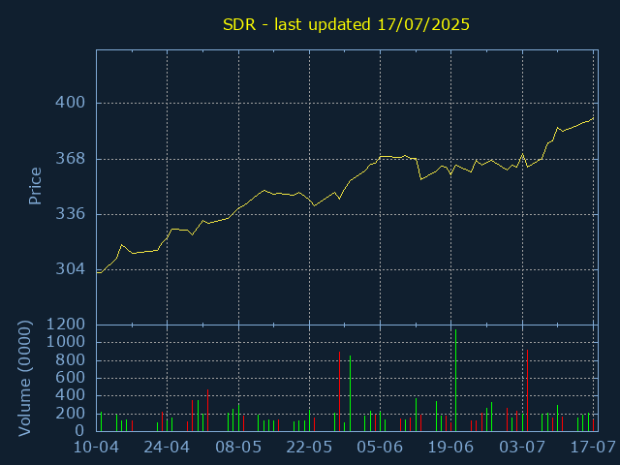Viewport: 620px width, 465px height.
Task: Click the 'Volume (0000)' axis title
Action: click(24, 379)
